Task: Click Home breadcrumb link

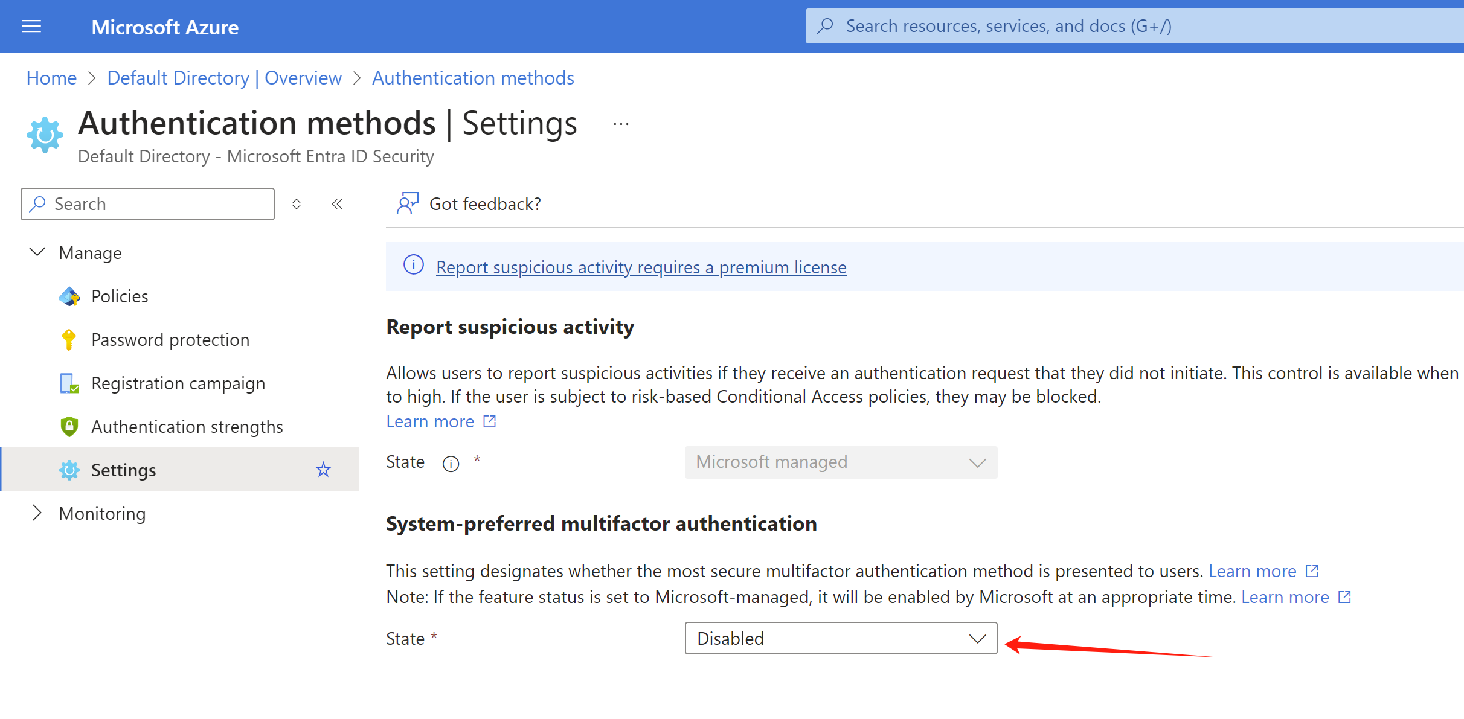Action: (x=51, y=78)
